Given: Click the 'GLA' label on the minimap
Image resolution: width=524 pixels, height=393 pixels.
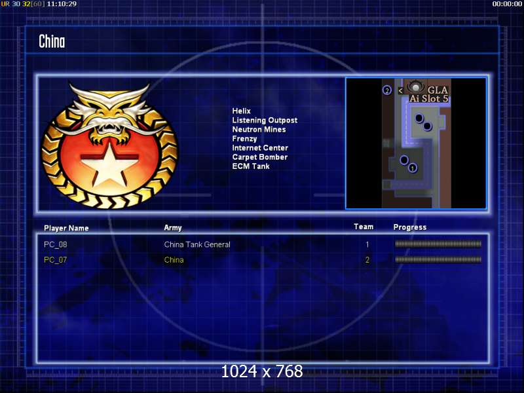Looking at the screenshot, I should click(x=438, y=90).
